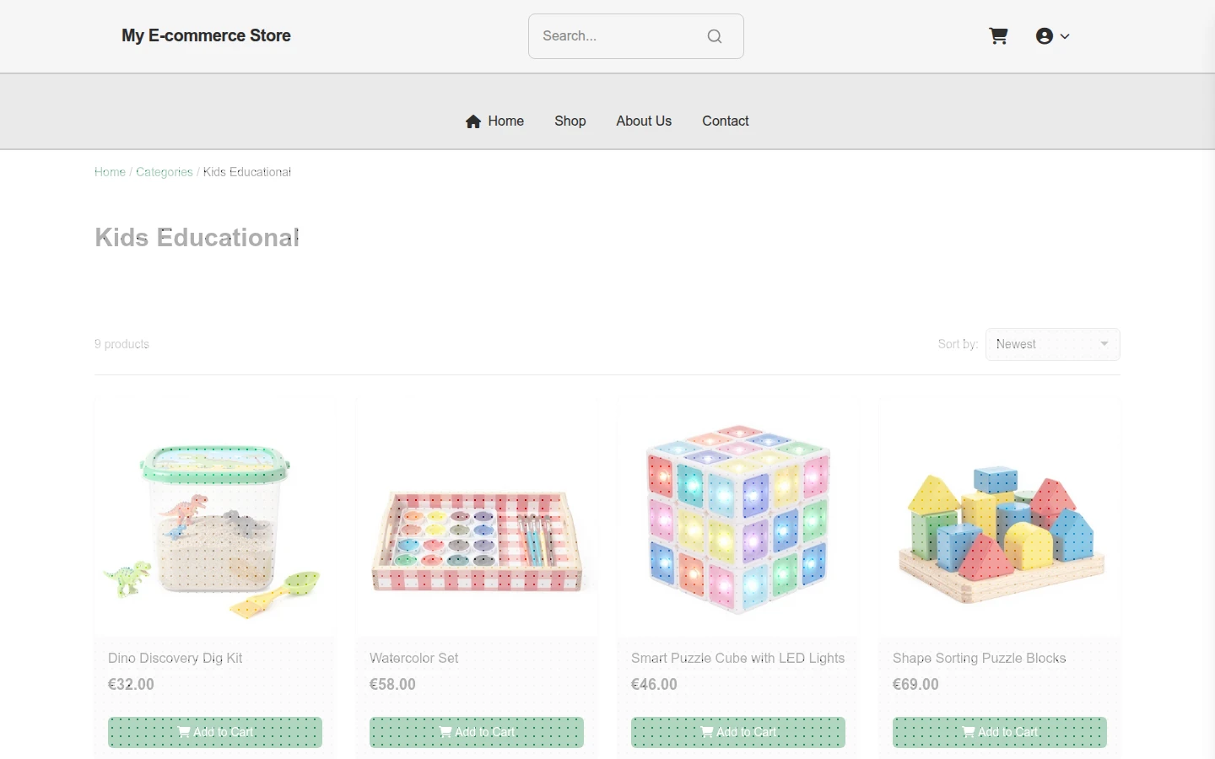
Task: Click the Sort by label
Action: 958,344
